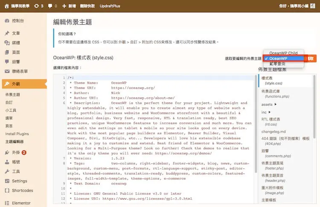Click the home icon beside 鵠學苑教學
The height and width of the screenshot is (207, 320).
pyautogui.click(x=6, y=6)
